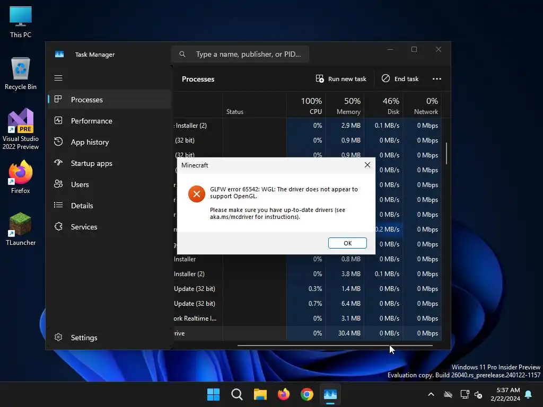Open the App history tab
Image resolution: width=543 pixels, height=407 pixels.
109,142
